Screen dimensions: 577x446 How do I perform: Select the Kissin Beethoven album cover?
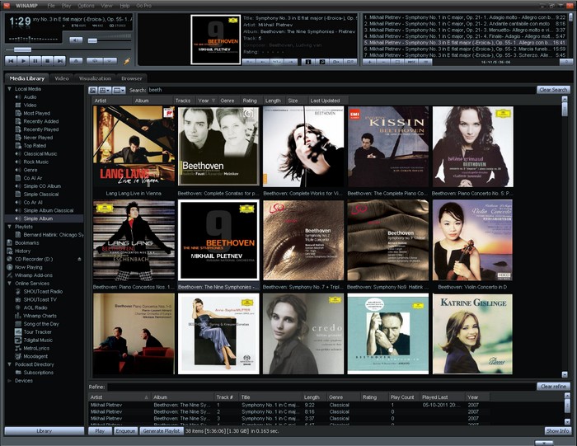click(388, 147)
